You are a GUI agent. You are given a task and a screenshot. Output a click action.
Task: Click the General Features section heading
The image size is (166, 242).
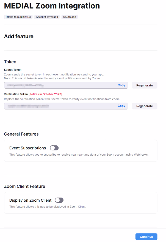point(21,134)
